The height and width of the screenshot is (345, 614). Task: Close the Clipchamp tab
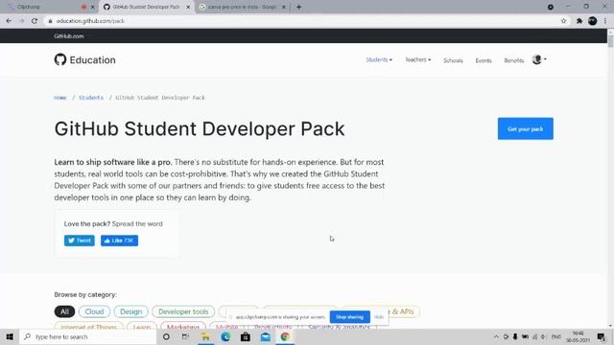point(92,7)
